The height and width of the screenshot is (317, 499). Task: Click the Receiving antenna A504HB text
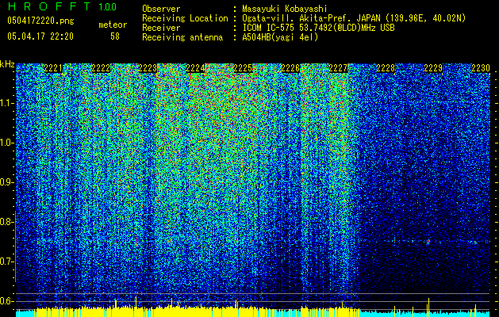[280, 37]
